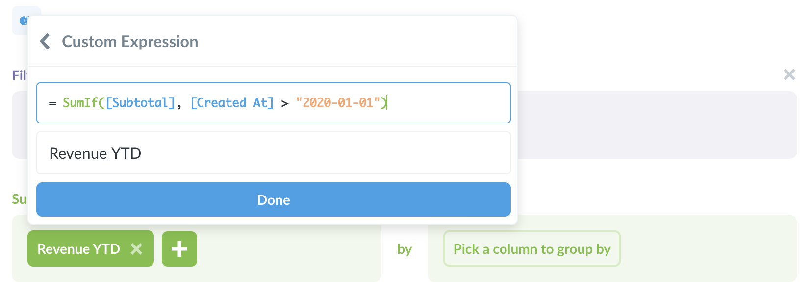Dismiss the Filter section with the X icon
Viewport: 810px width, 294px height.
tap(789, 74)
